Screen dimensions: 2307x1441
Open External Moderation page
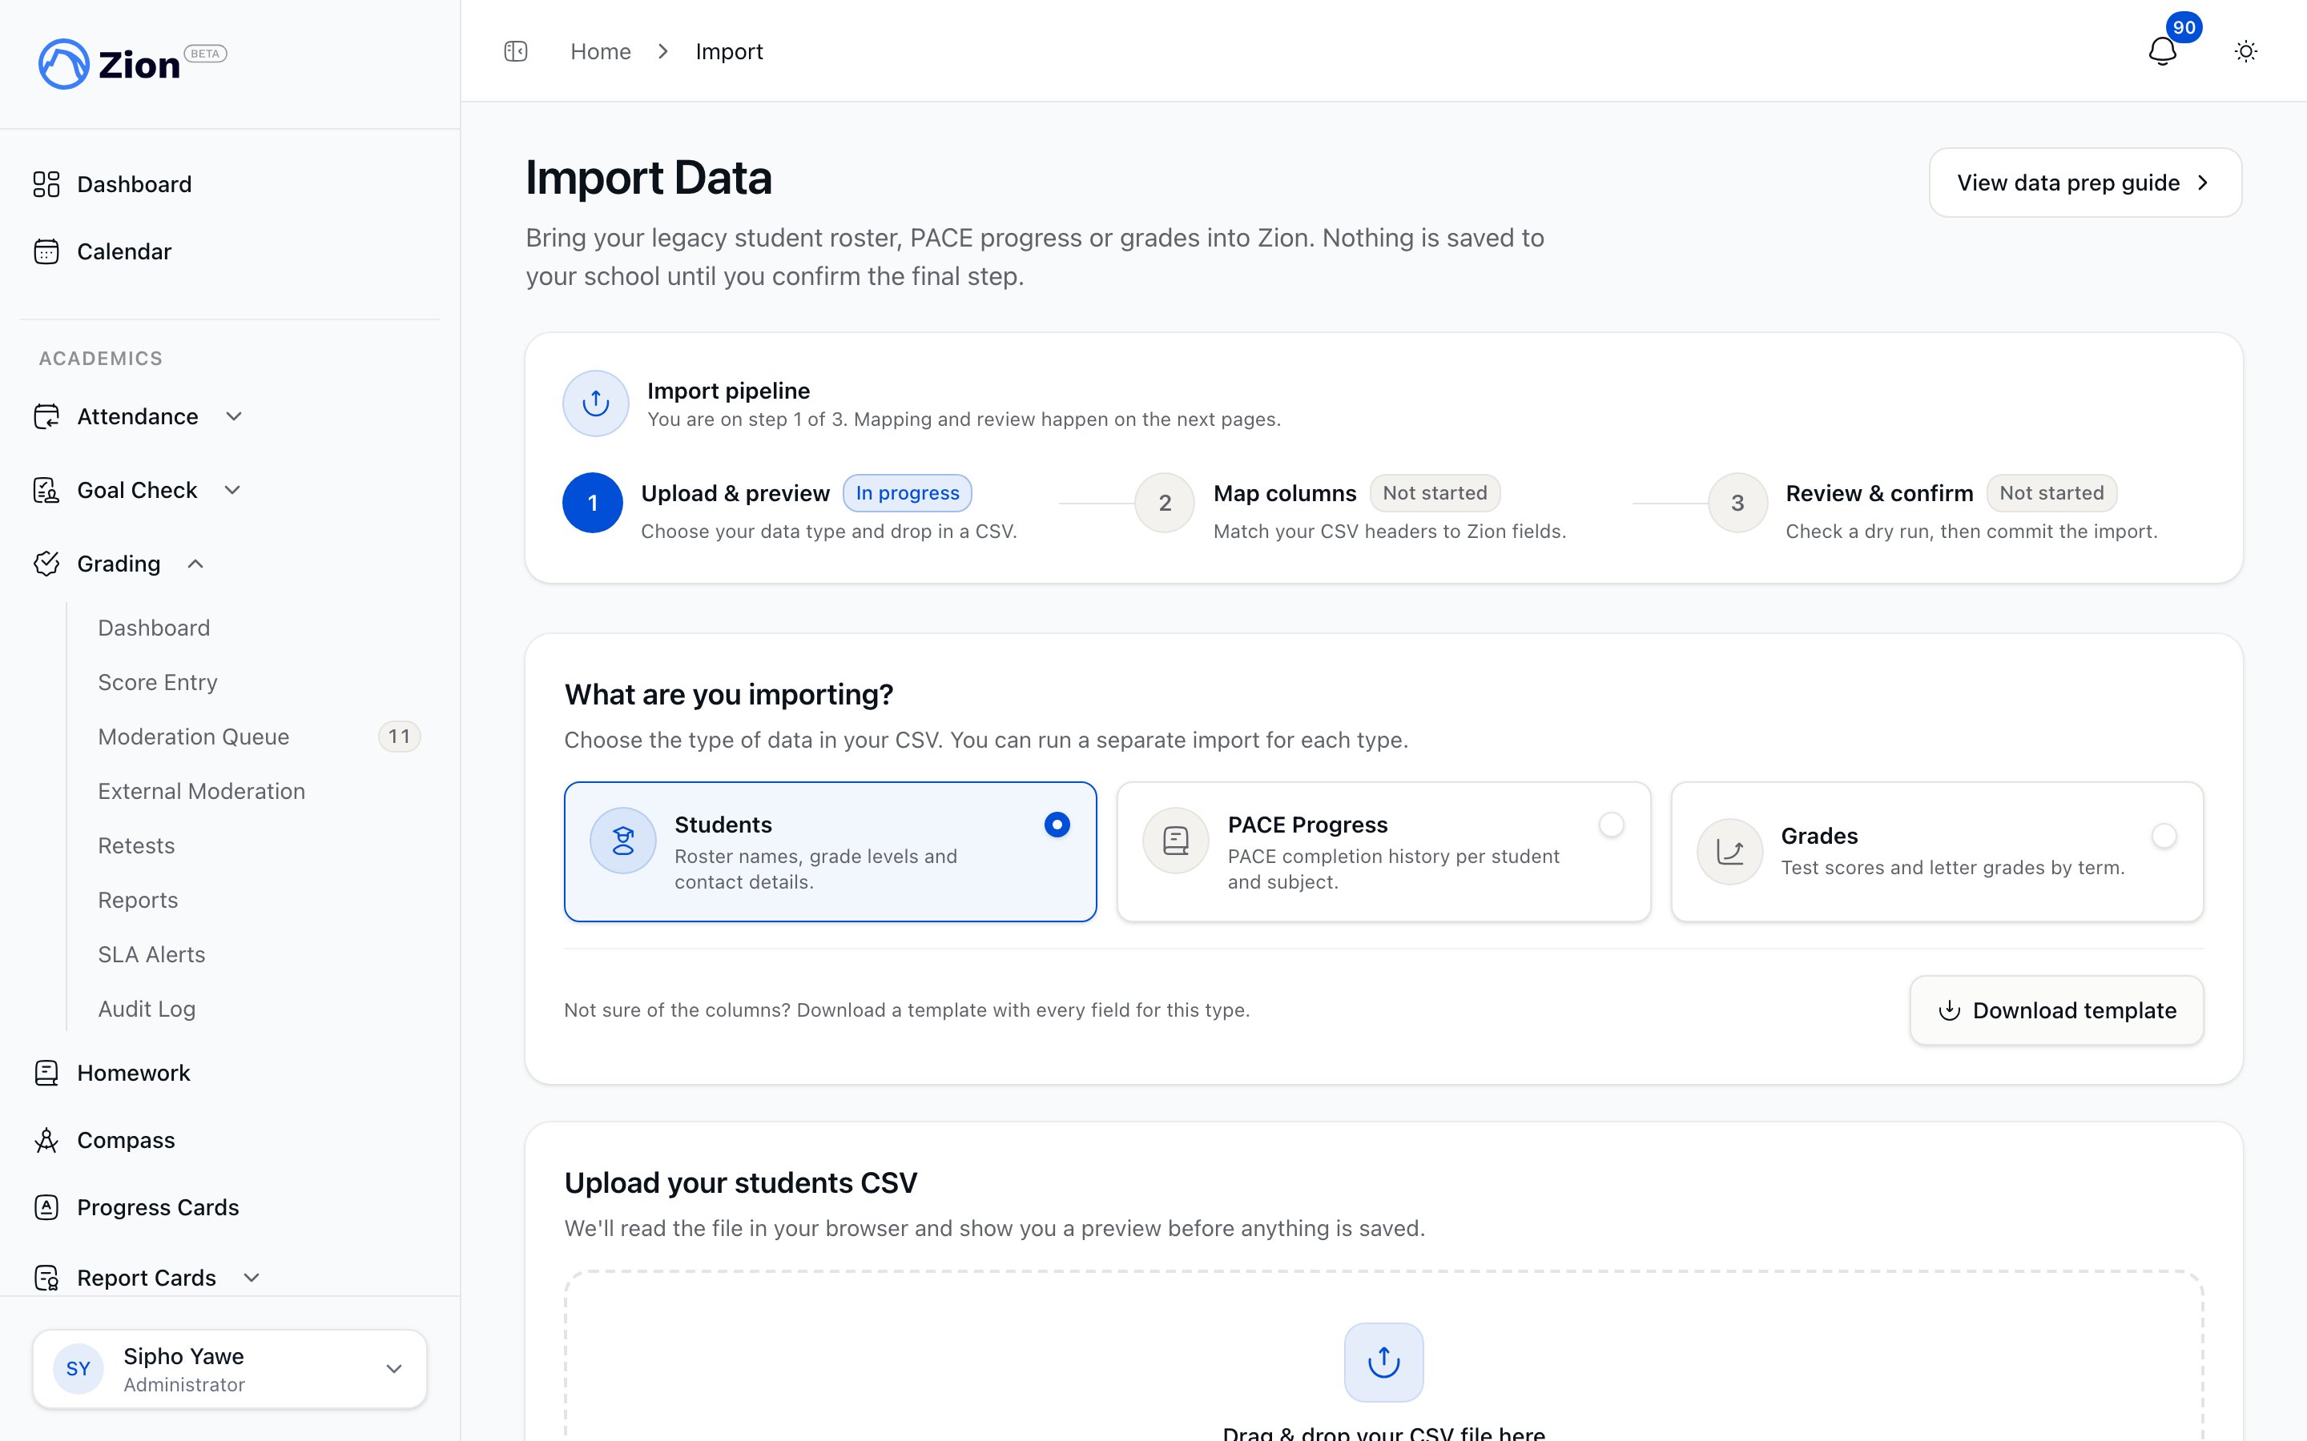(201, 791)
